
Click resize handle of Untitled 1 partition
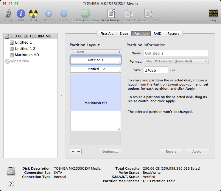pos(119,62)
